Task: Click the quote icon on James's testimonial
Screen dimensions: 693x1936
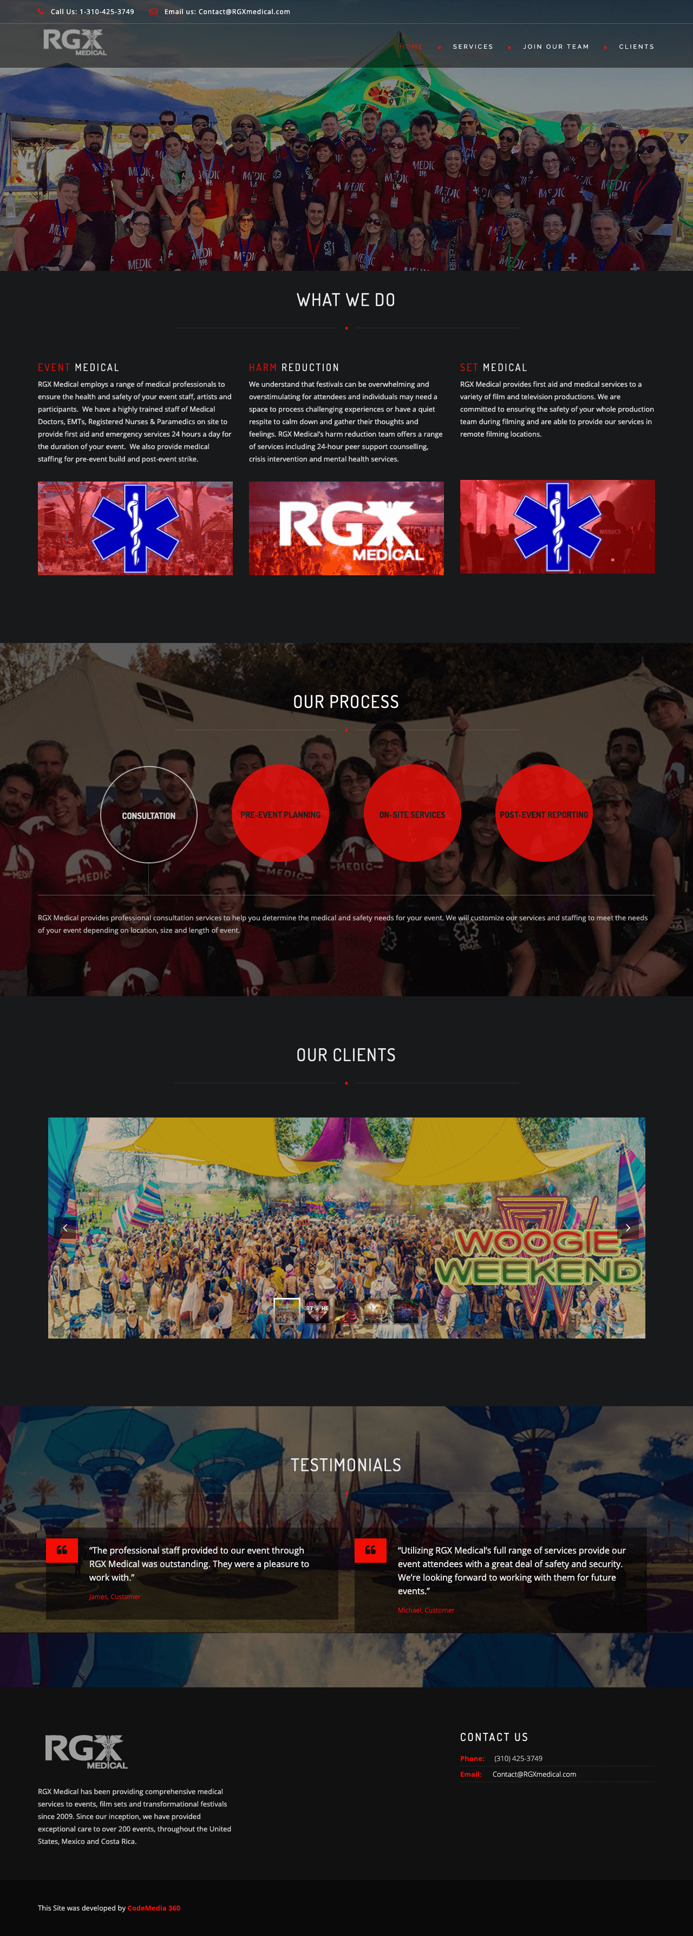Action: click(x=62, y=1550)
